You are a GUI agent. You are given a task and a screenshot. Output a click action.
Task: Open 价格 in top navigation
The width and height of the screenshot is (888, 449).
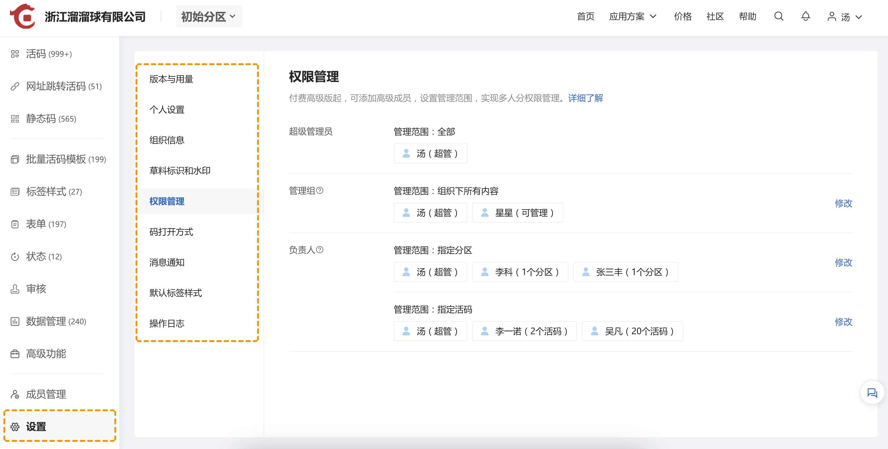[683, 16]
